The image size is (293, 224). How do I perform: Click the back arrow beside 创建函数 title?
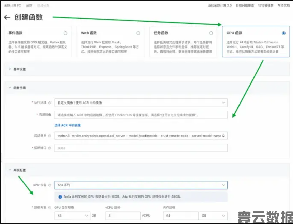[7, 17]
